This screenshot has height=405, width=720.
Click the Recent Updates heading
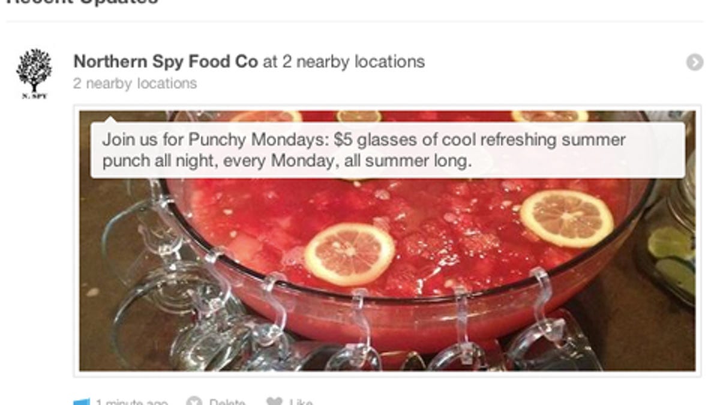click(82, 2)
